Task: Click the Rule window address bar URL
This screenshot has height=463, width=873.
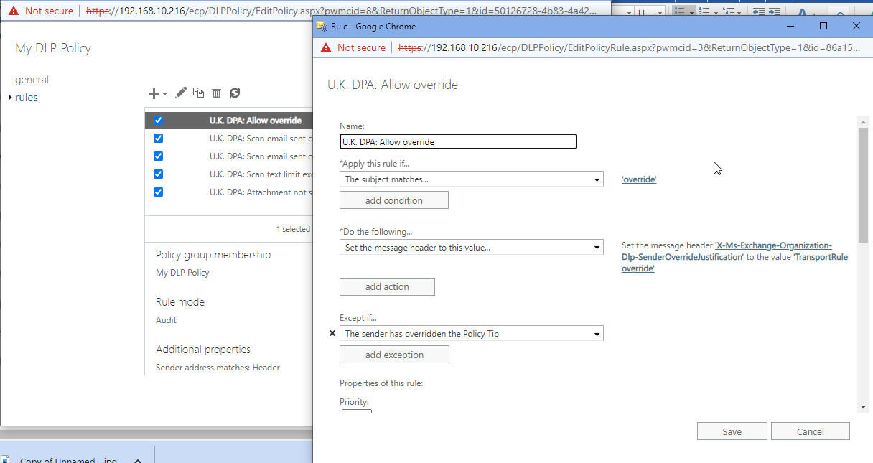Action: (629, 47)
